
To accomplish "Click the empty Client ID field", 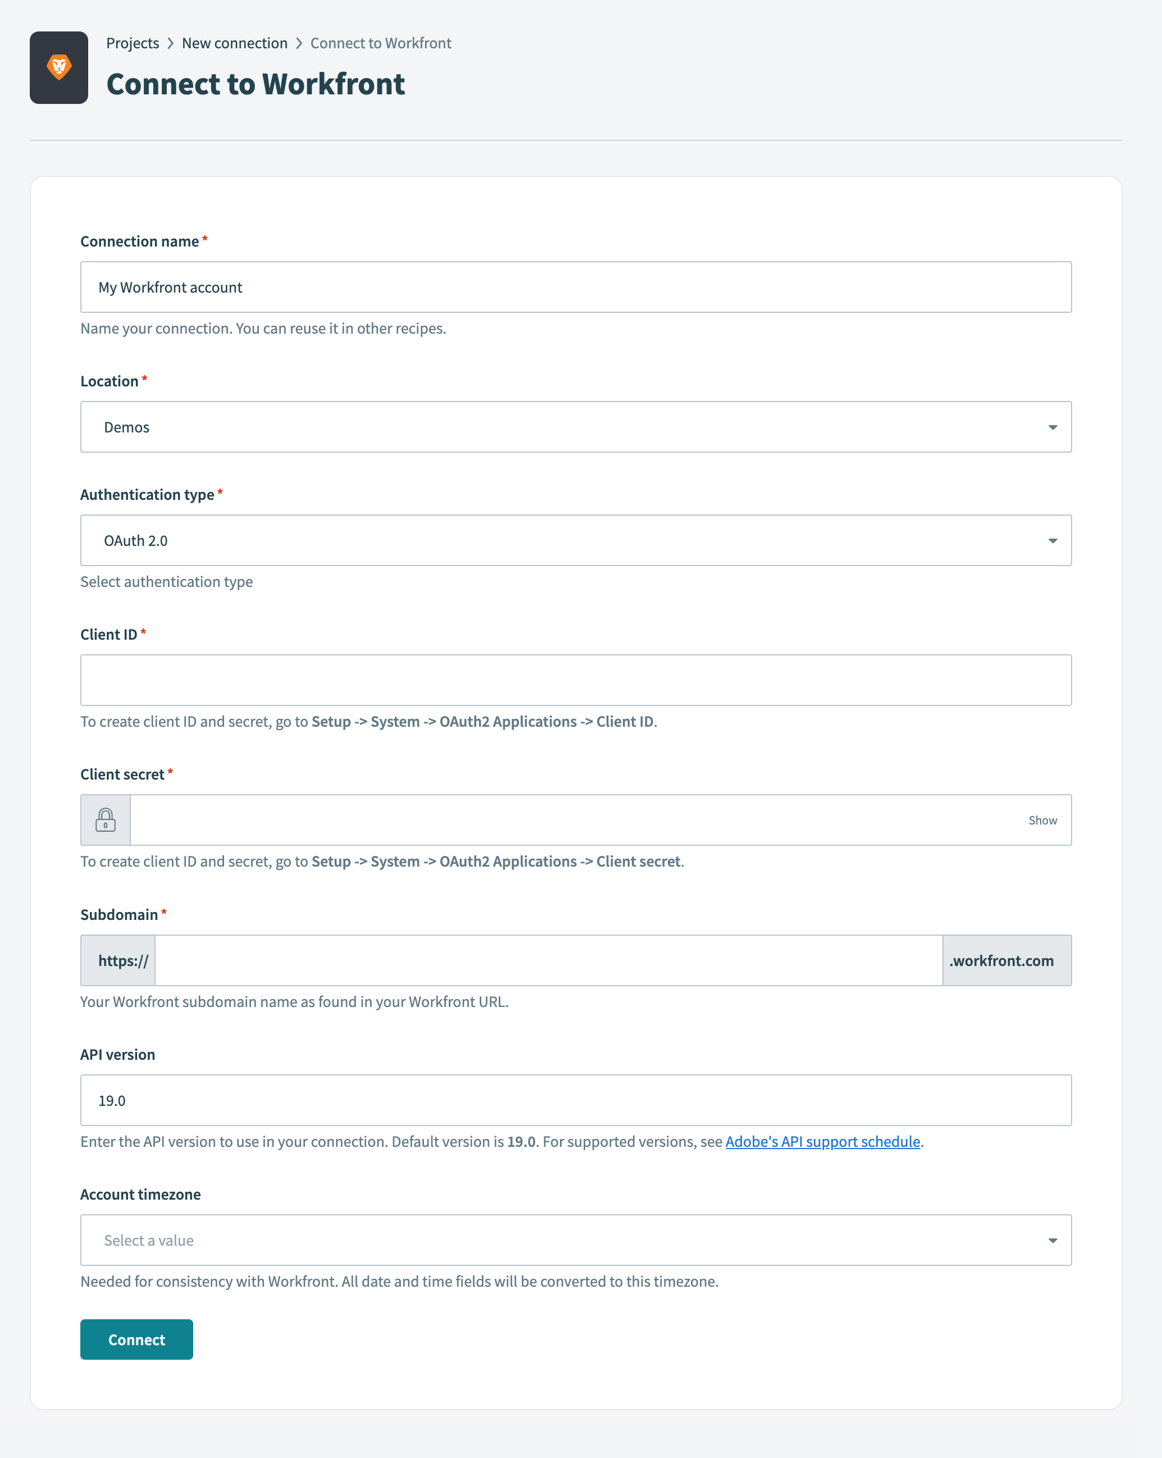I will [x=575, y=680].
